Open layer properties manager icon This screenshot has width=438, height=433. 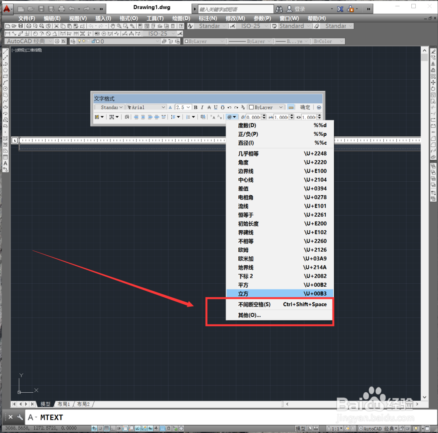(x=73, y=41)
